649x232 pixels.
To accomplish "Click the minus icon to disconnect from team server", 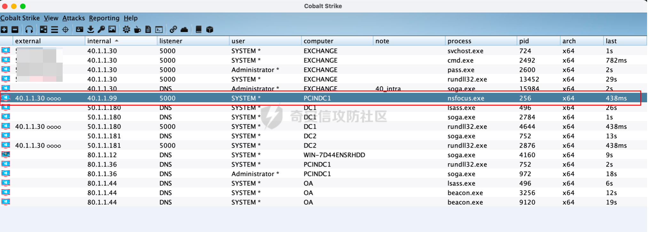I will click(15, 30).
